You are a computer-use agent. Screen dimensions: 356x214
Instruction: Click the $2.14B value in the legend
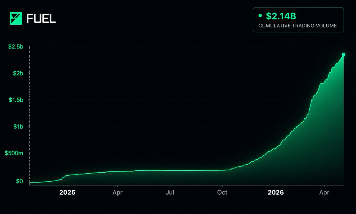281,16
